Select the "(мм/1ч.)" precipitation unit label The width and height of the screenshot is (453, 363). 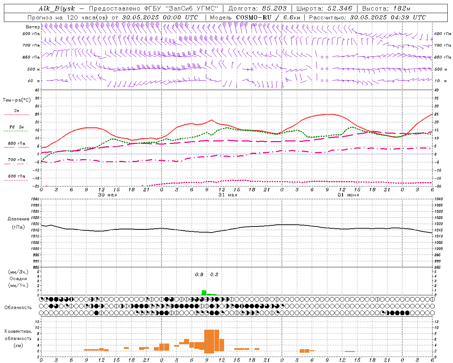pyautogui.click(x=18, y=285)
